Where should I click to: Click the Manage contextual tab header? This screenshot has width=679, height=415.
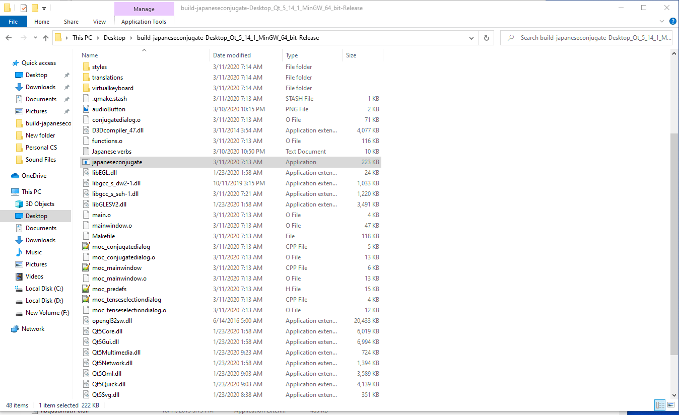coord(144,9)
